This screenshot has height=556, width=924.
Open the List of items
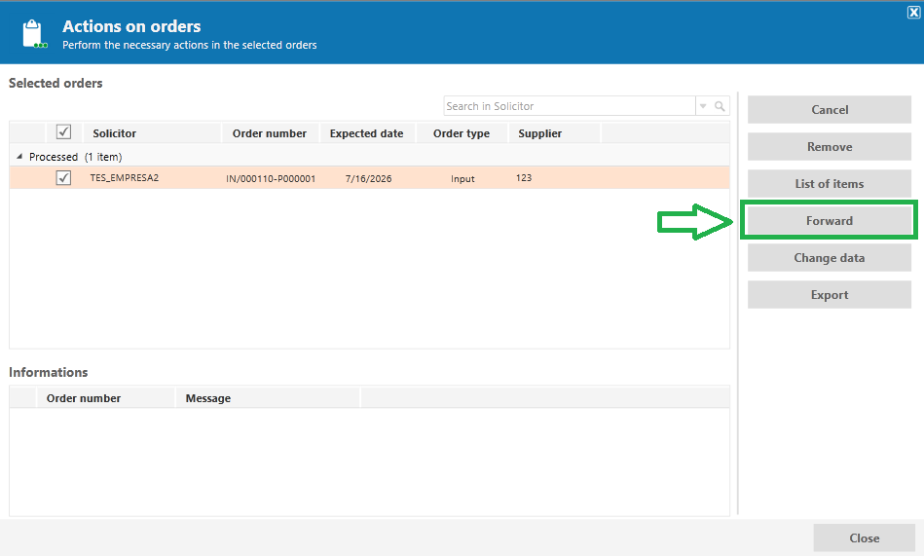(830, 184)
